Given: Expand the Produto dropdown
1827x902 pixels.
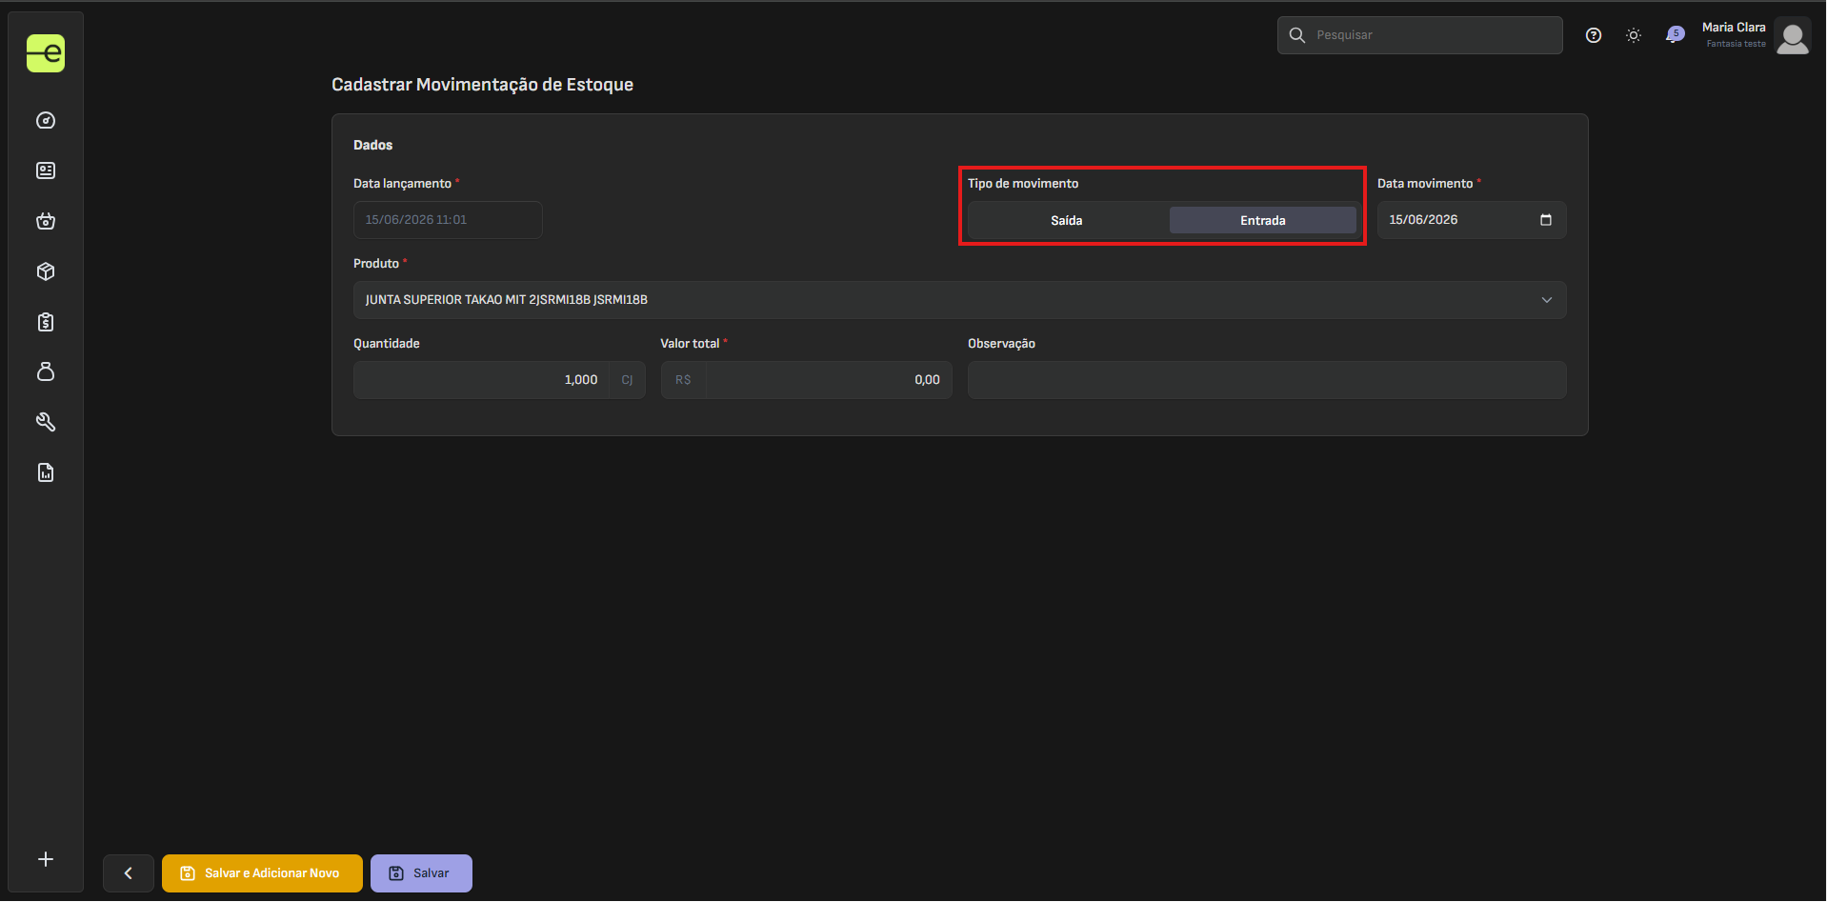Looking at the screenshot, I should [960, 300].
